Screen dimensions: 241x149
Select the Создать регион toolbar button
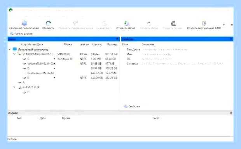click(172, 25)
